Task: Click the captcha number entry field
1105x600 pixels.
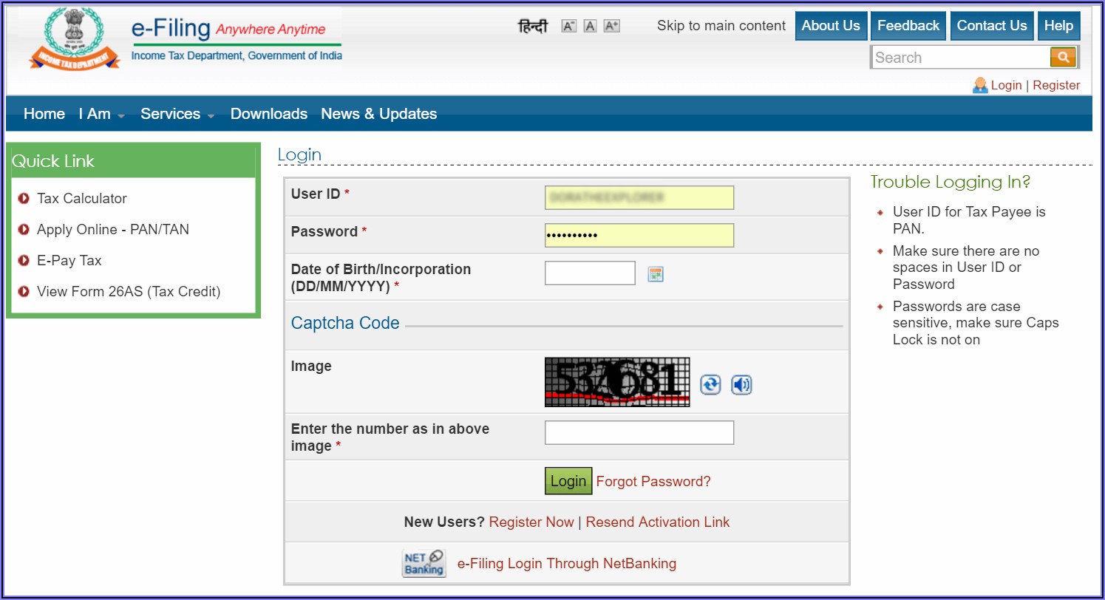Action: tap(639, 433)
